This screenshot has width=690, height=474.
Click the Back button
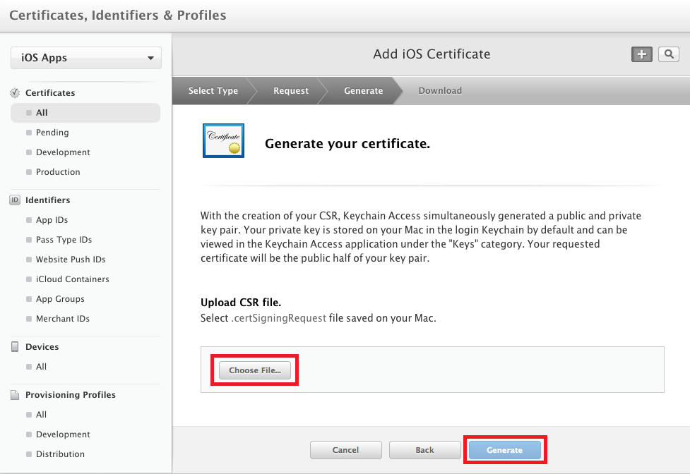pyautogui.click(x=424, y=450)
